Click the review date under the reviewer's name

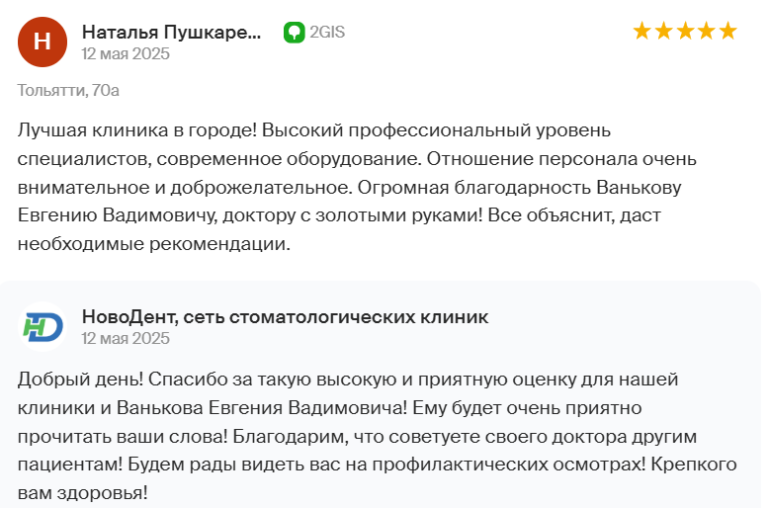tap(126, 53)
